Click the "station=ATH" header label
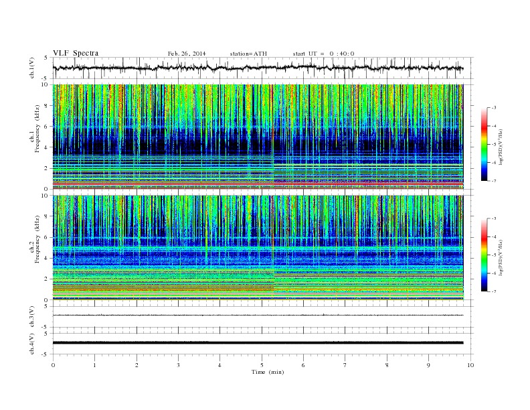The height and width of the screenshot is (410, 530). click(248, 54)
